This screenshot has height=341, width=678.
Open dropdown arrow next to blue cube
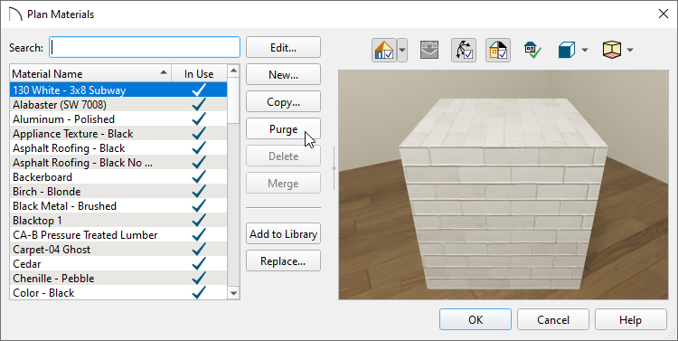tap(585, 50)
